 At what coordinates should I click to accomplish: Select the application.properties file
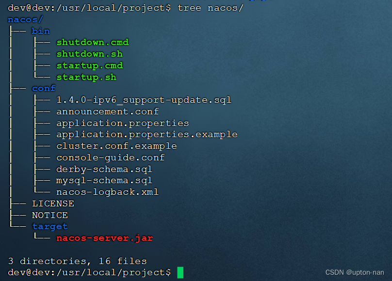pos(122,123)
